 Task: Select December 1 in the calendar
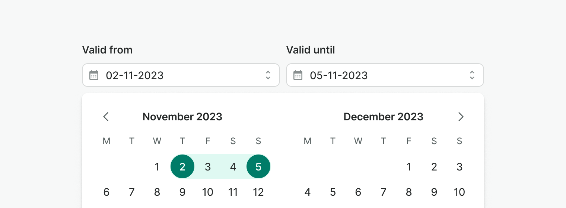point(409,167)
